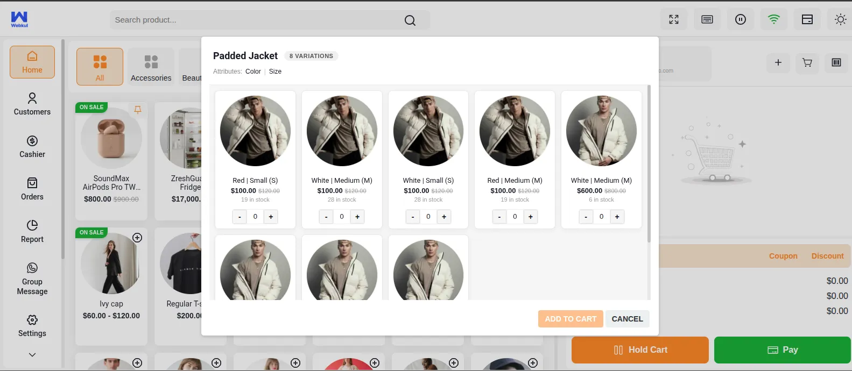Click the Coupon link
The image size is (852, 371).
pyautogui.click(x=783, y=256)
